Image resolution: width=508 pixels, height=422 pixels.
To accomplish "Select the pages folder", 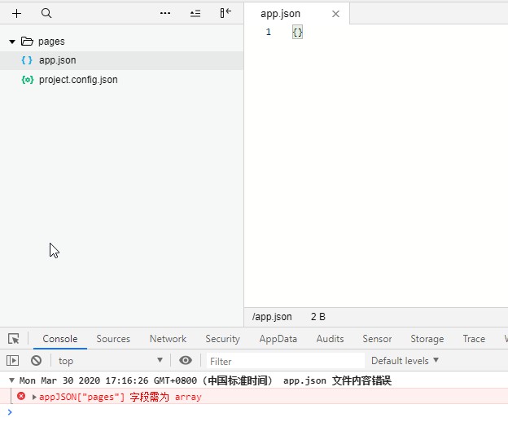I will (51, 42).
